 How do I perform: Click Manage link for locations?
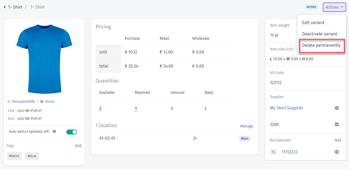(247, 126)
